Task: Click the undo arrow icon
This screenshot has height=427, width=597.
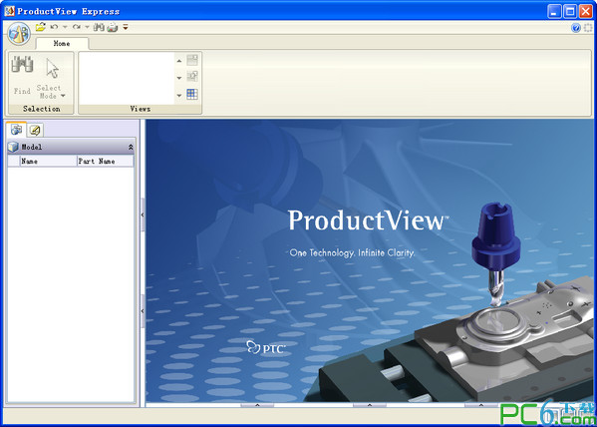Action: click(x=54, y=28)
